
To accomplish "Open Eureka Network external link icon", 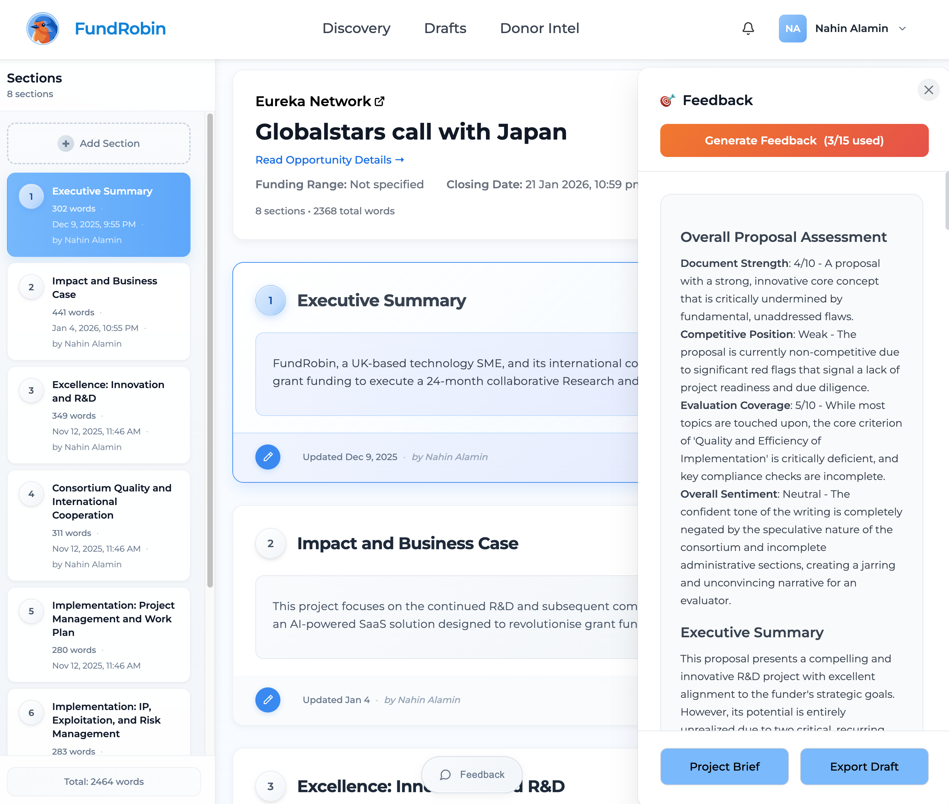I will click(x=380, y=101).
